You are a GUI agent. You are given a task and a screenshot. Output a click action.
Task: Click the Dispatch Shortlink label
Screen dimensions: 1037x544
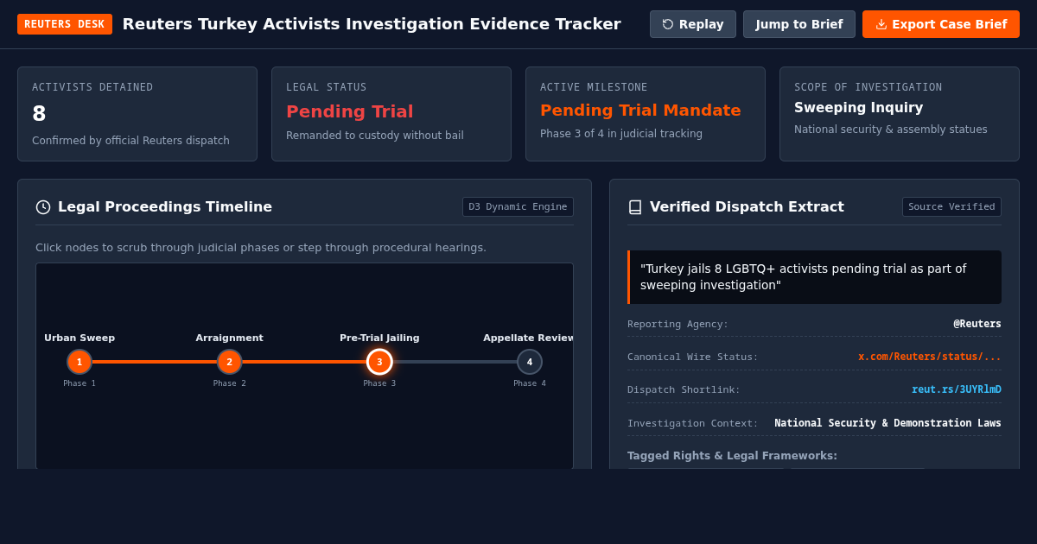point(684,390)
